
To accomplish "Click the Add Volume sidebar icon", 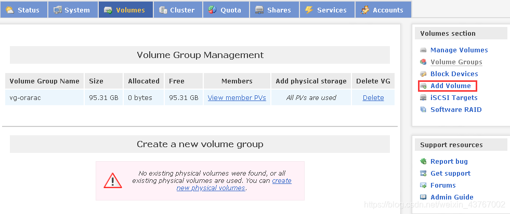I will [423, 86].
